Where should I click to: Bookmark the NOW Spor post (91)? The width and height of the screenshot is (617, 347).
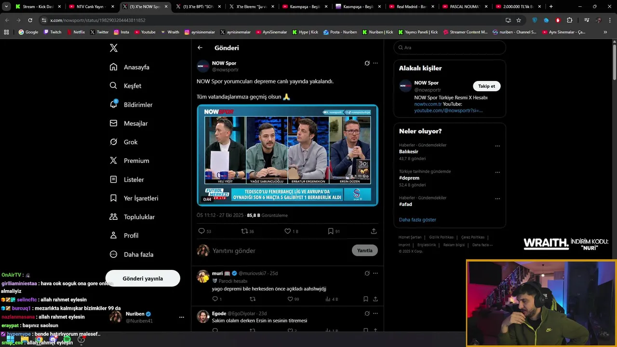(x=331, y=231)
